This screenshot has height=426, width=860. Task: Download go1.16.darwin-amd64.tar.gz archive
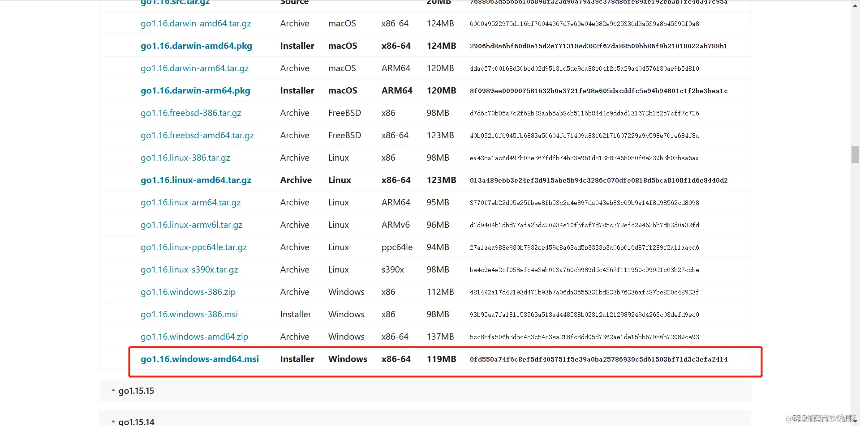196,24
